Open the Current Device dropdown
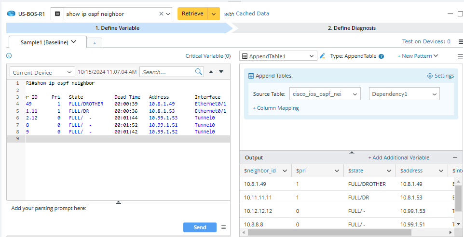Image resolution: width=464 pixels, height=237 pixels. [42, 72]
